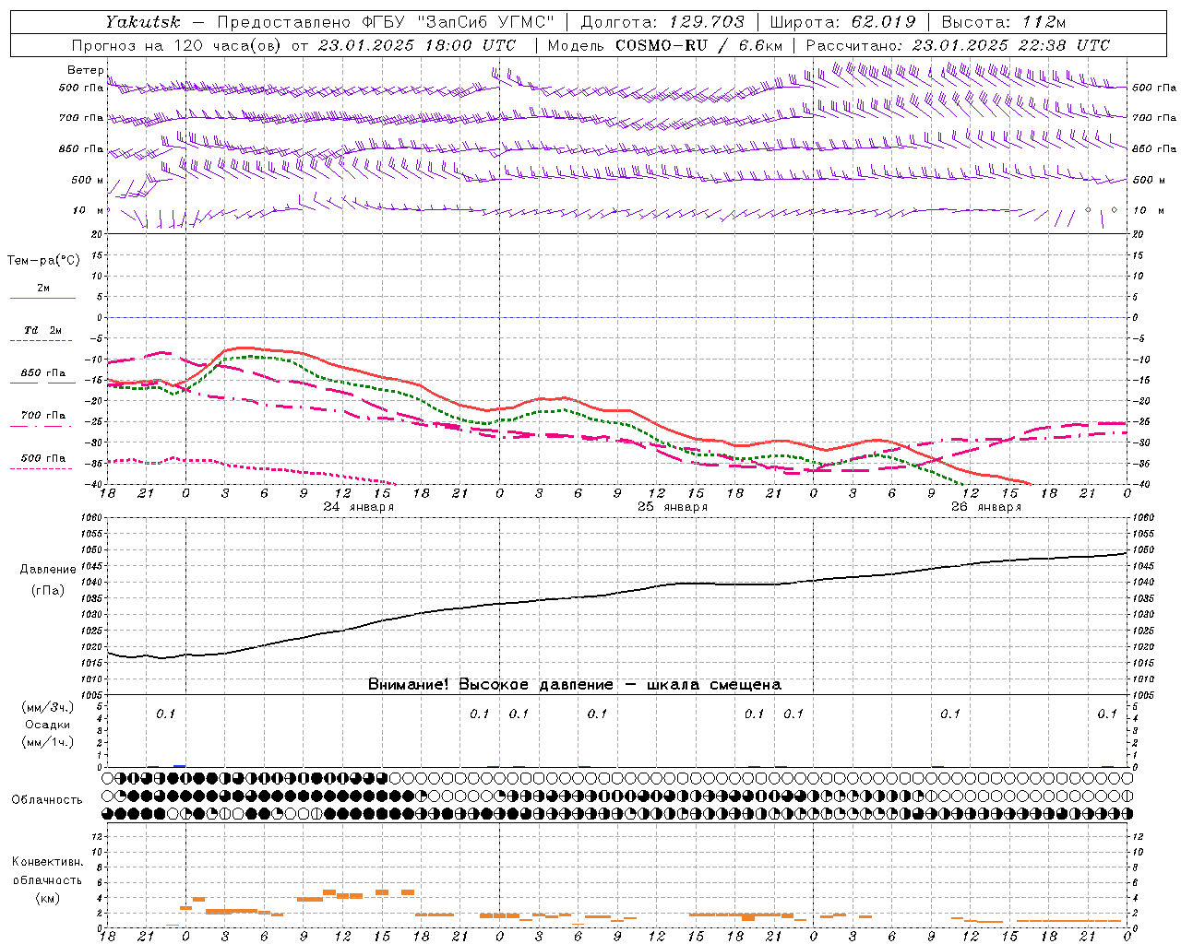Viewport: 1181px width, 944px height.
Task: Click the blue precipitation bar near hour 0
Action: [x=179, y=765]
